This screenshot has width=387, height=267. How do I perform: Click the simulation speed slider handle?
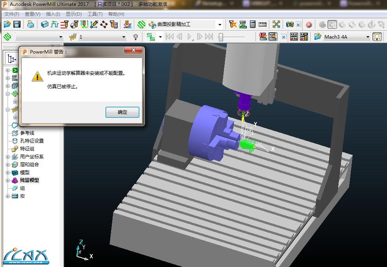click(x=221, y=37)
